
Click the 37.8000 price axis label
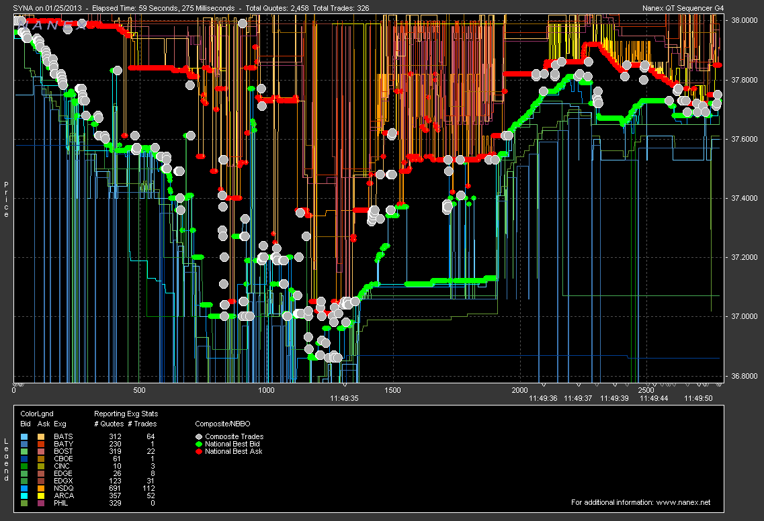(744, 80)
